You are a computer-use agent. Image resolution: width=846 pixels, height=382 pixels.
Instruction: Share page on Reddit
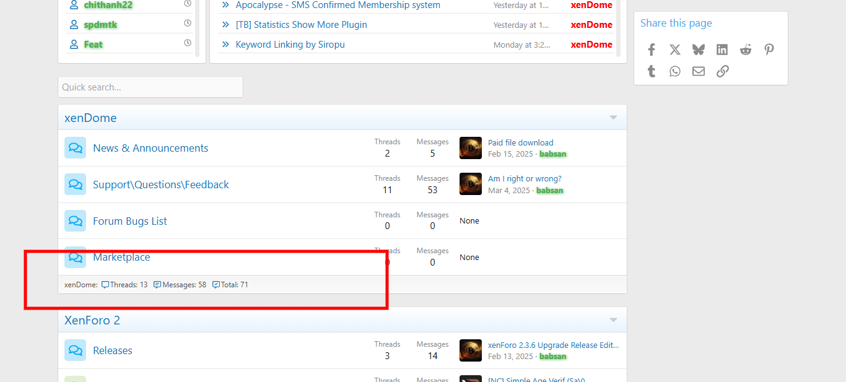(746, 50)
